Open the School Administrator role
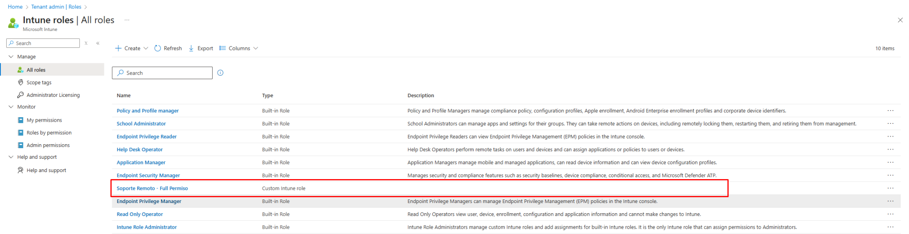This screenshot has height=234, width=909. (x=141, y=123)
